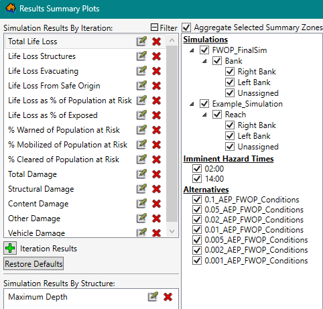Remove the Life Loss Evacuating entry

point(156,71)
